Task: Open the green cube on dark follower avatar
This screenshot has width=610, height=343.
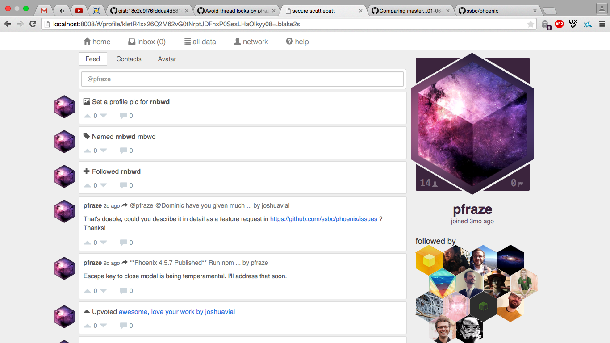Action: pos(484,307)
